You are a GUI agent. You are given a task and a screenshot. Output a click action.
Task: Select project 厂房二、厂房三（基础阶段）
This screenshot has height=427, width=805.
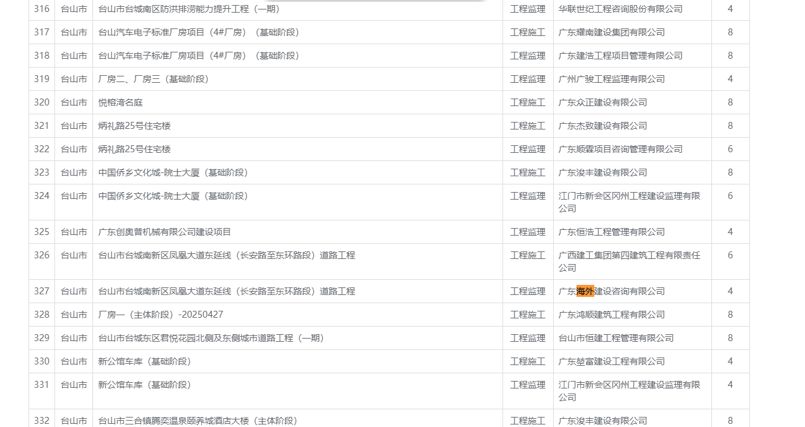click(154, 79)
